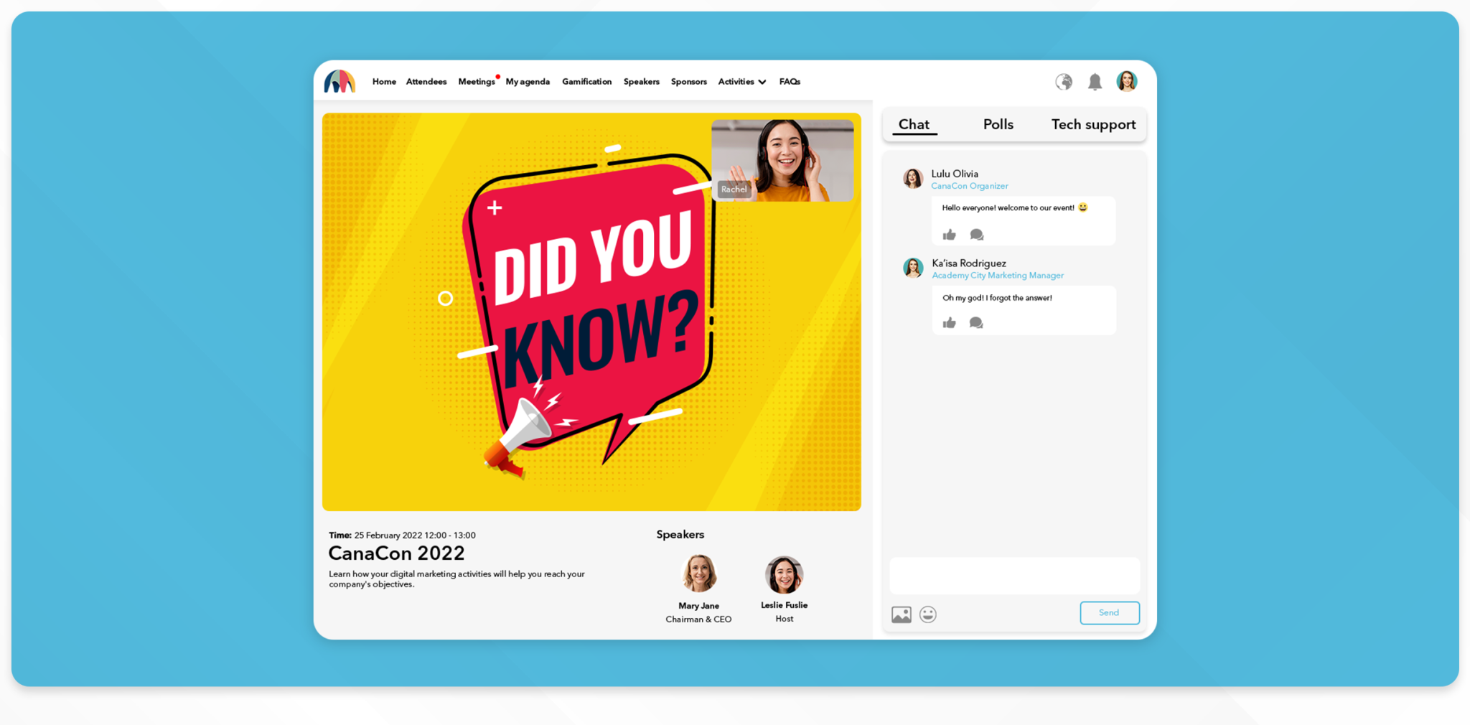Like Ka'isa Rodriguez's message
Viewport: 1470px width, 725px height.
[949, 323]
